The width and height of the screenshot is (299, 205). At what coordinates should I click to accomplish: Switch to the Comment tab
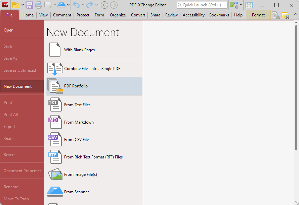point(62,15)
